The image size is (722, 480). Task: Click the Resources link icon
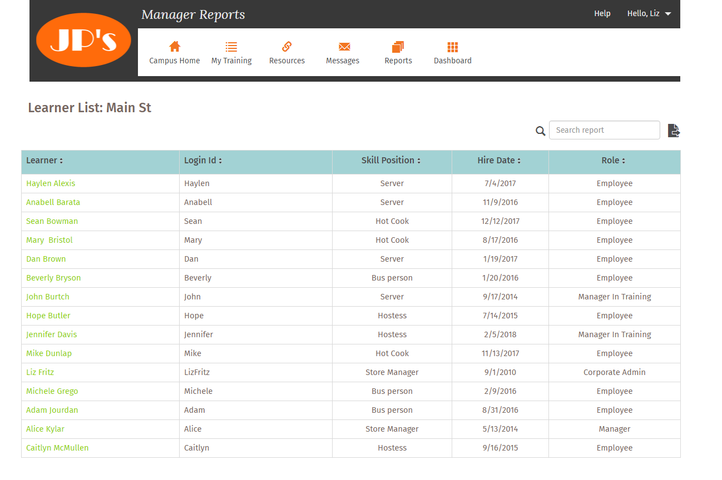287,47
